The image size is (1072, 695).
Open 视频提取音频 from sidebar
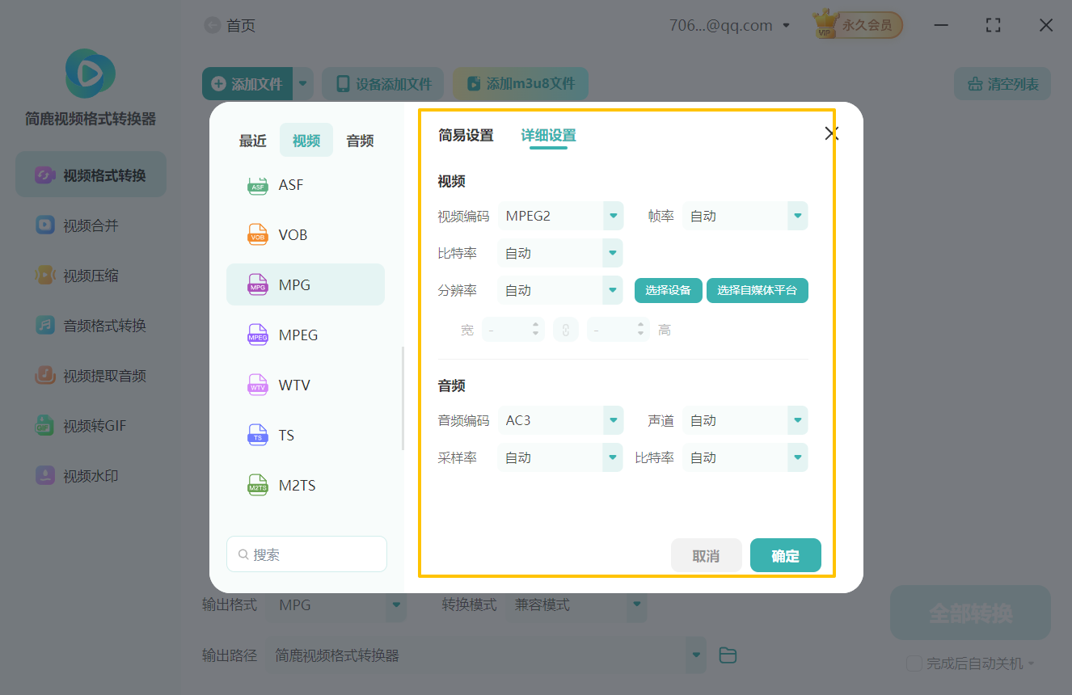(89, 375)
